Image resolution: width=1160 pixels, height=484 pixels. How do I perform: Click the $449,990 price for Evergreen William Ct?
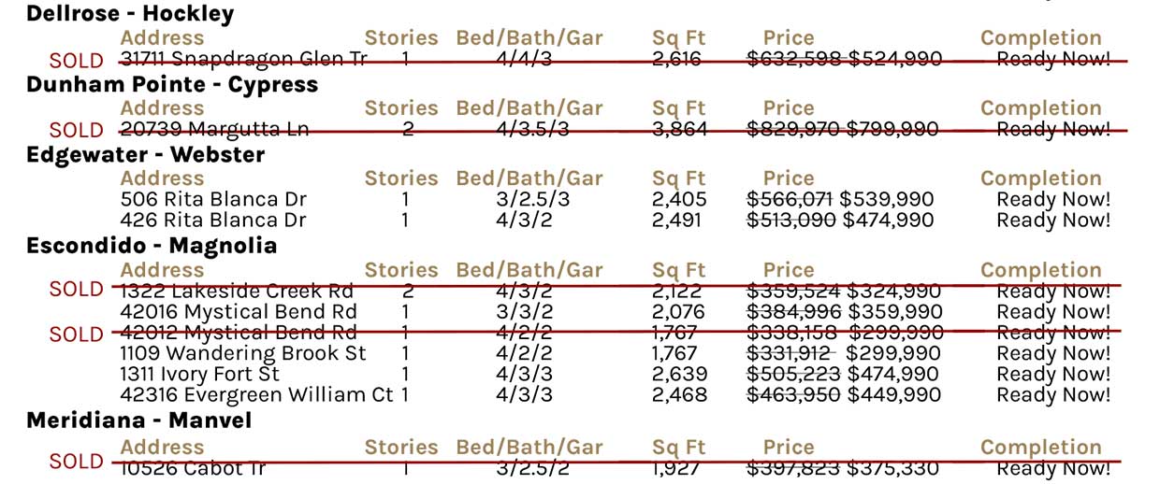(894, 394)
